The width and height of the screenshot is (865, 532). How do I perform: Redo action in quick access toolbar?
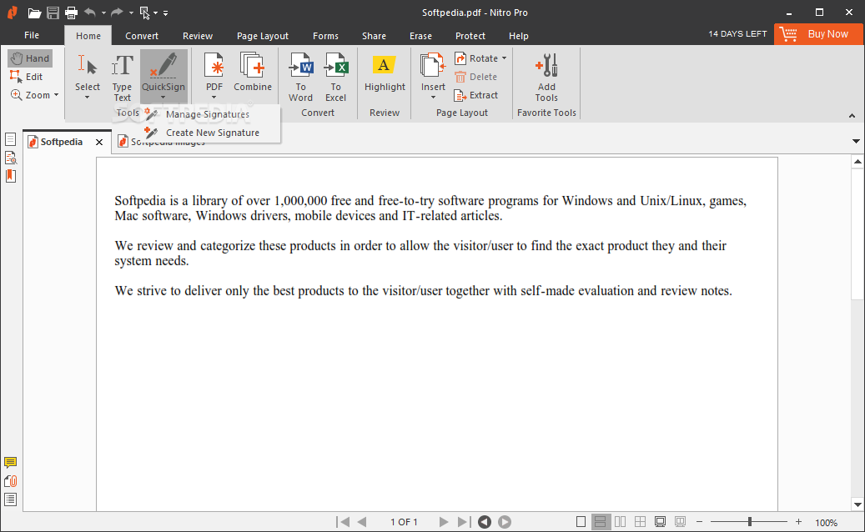[x=117, y=13]
